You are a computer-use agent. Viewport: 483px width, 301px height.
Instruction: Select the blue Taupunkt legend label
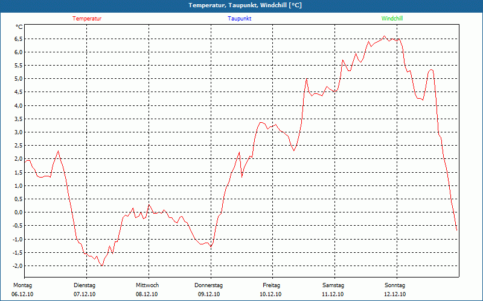tap(239, 19)
